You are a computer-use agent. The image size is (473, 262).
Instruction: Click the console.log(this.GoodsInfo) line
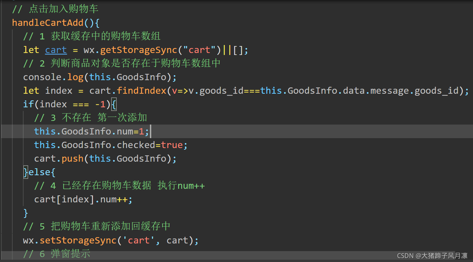(x=100, y=77)
